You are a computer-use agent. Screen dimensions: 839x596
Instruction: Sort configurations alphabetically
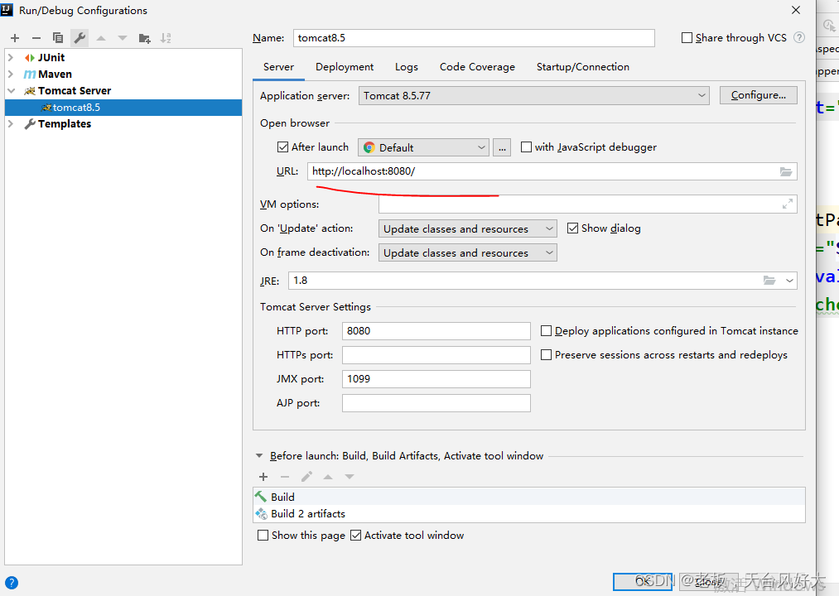tap(166, 38)
